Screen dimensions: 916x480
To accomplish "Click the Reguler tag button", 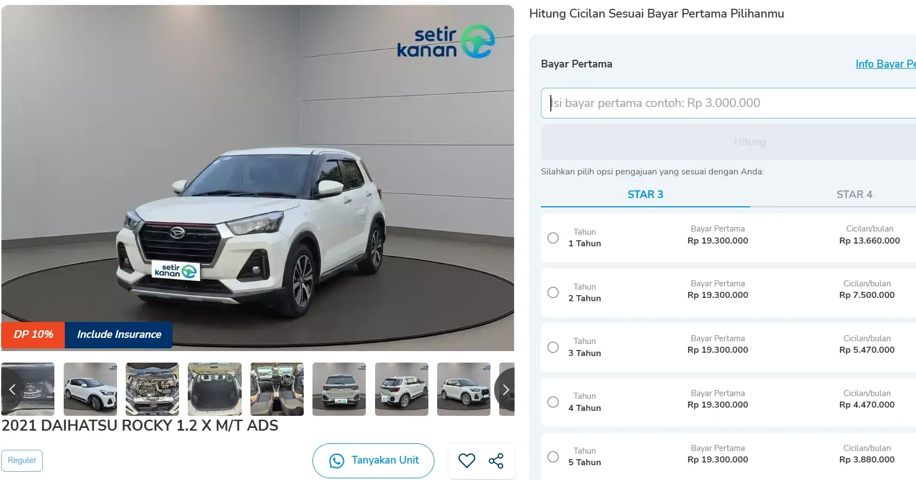I will tap(22, 460).
